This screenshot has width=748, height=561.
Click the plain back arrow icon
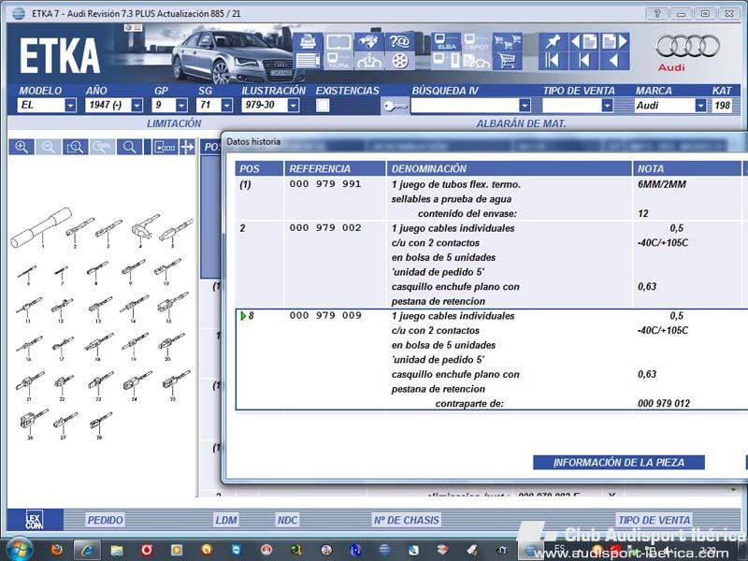pos(614,61)
